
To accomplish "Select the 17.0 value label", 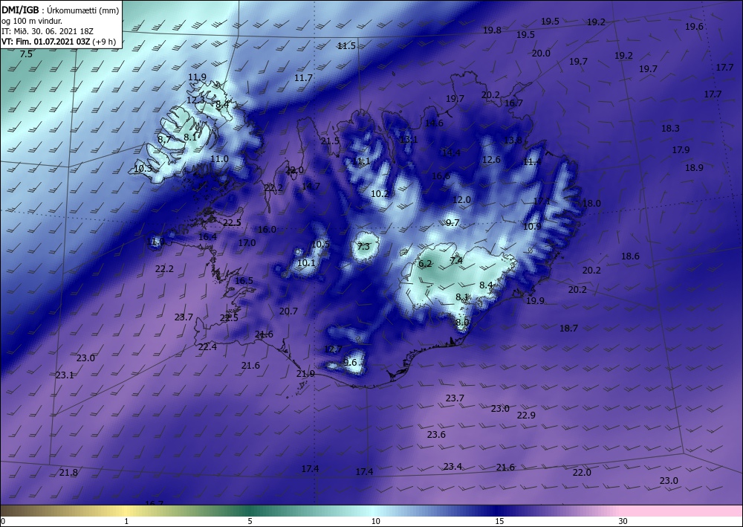I will click(247, 242).
